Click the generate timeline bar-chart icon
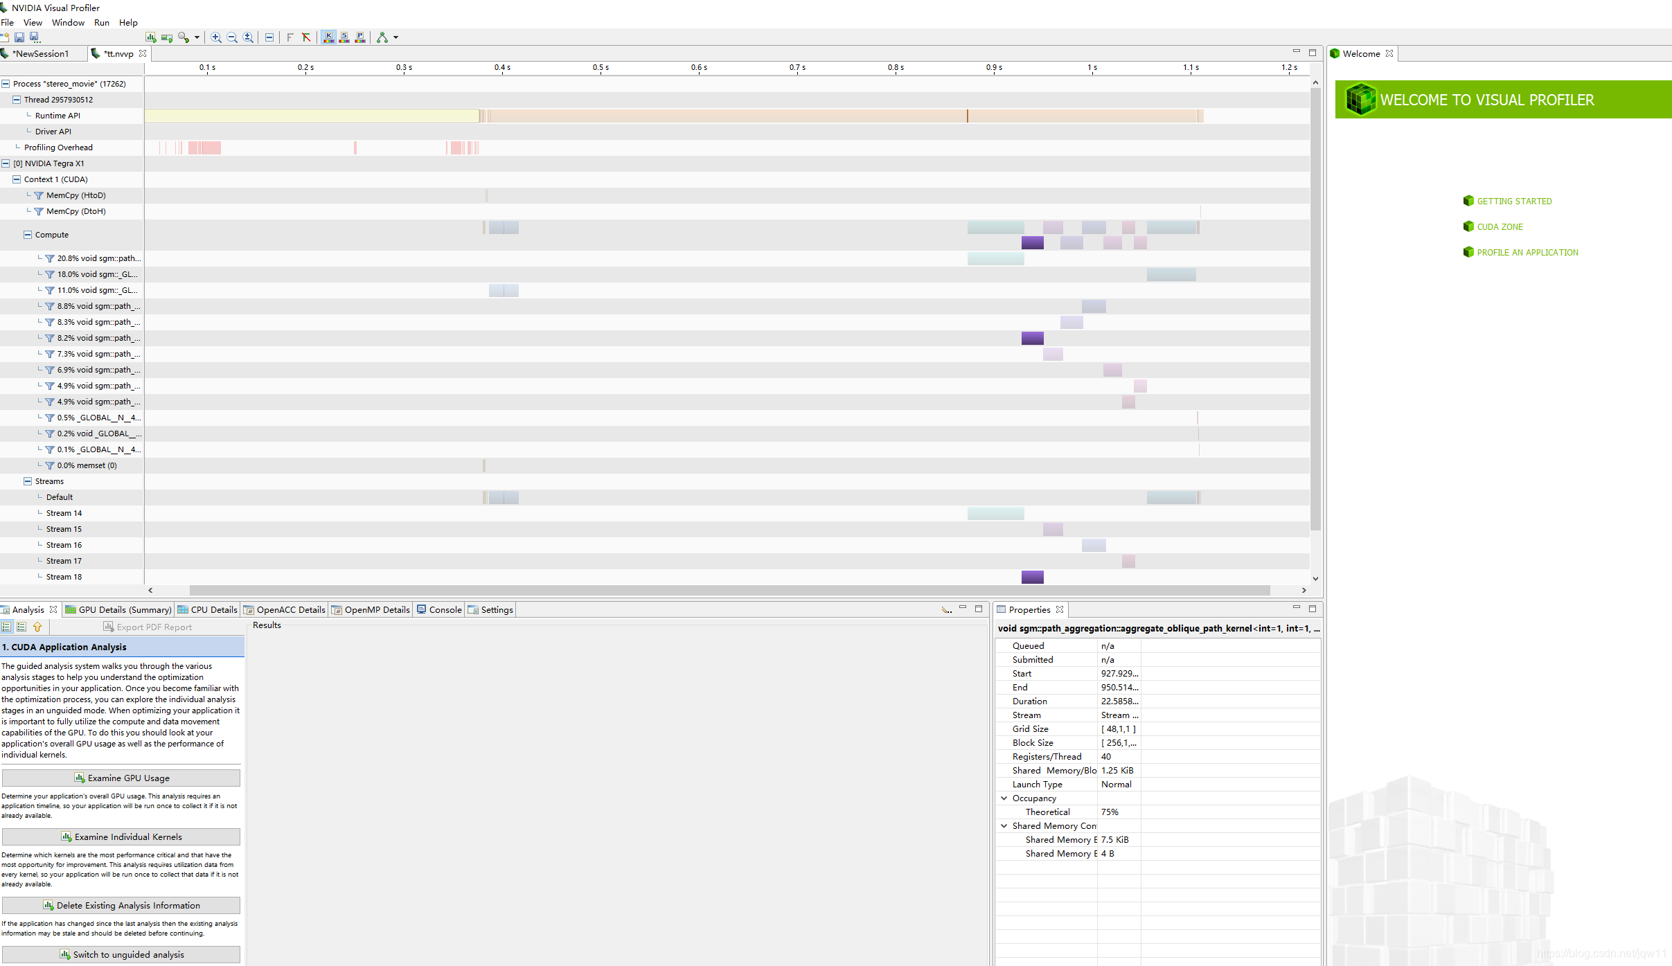Image resolution: width=1672 pixels, height=966 pixels. 150,37
